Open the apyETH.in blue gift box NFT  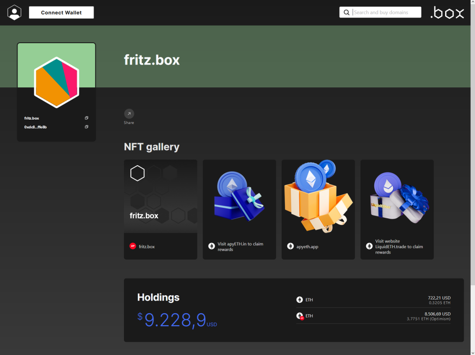239,196
